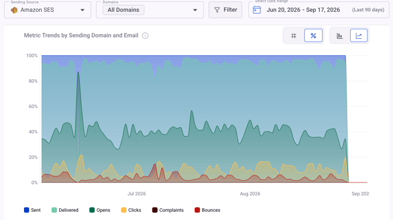Click the Aug 2026 axis label

(250, 194)
